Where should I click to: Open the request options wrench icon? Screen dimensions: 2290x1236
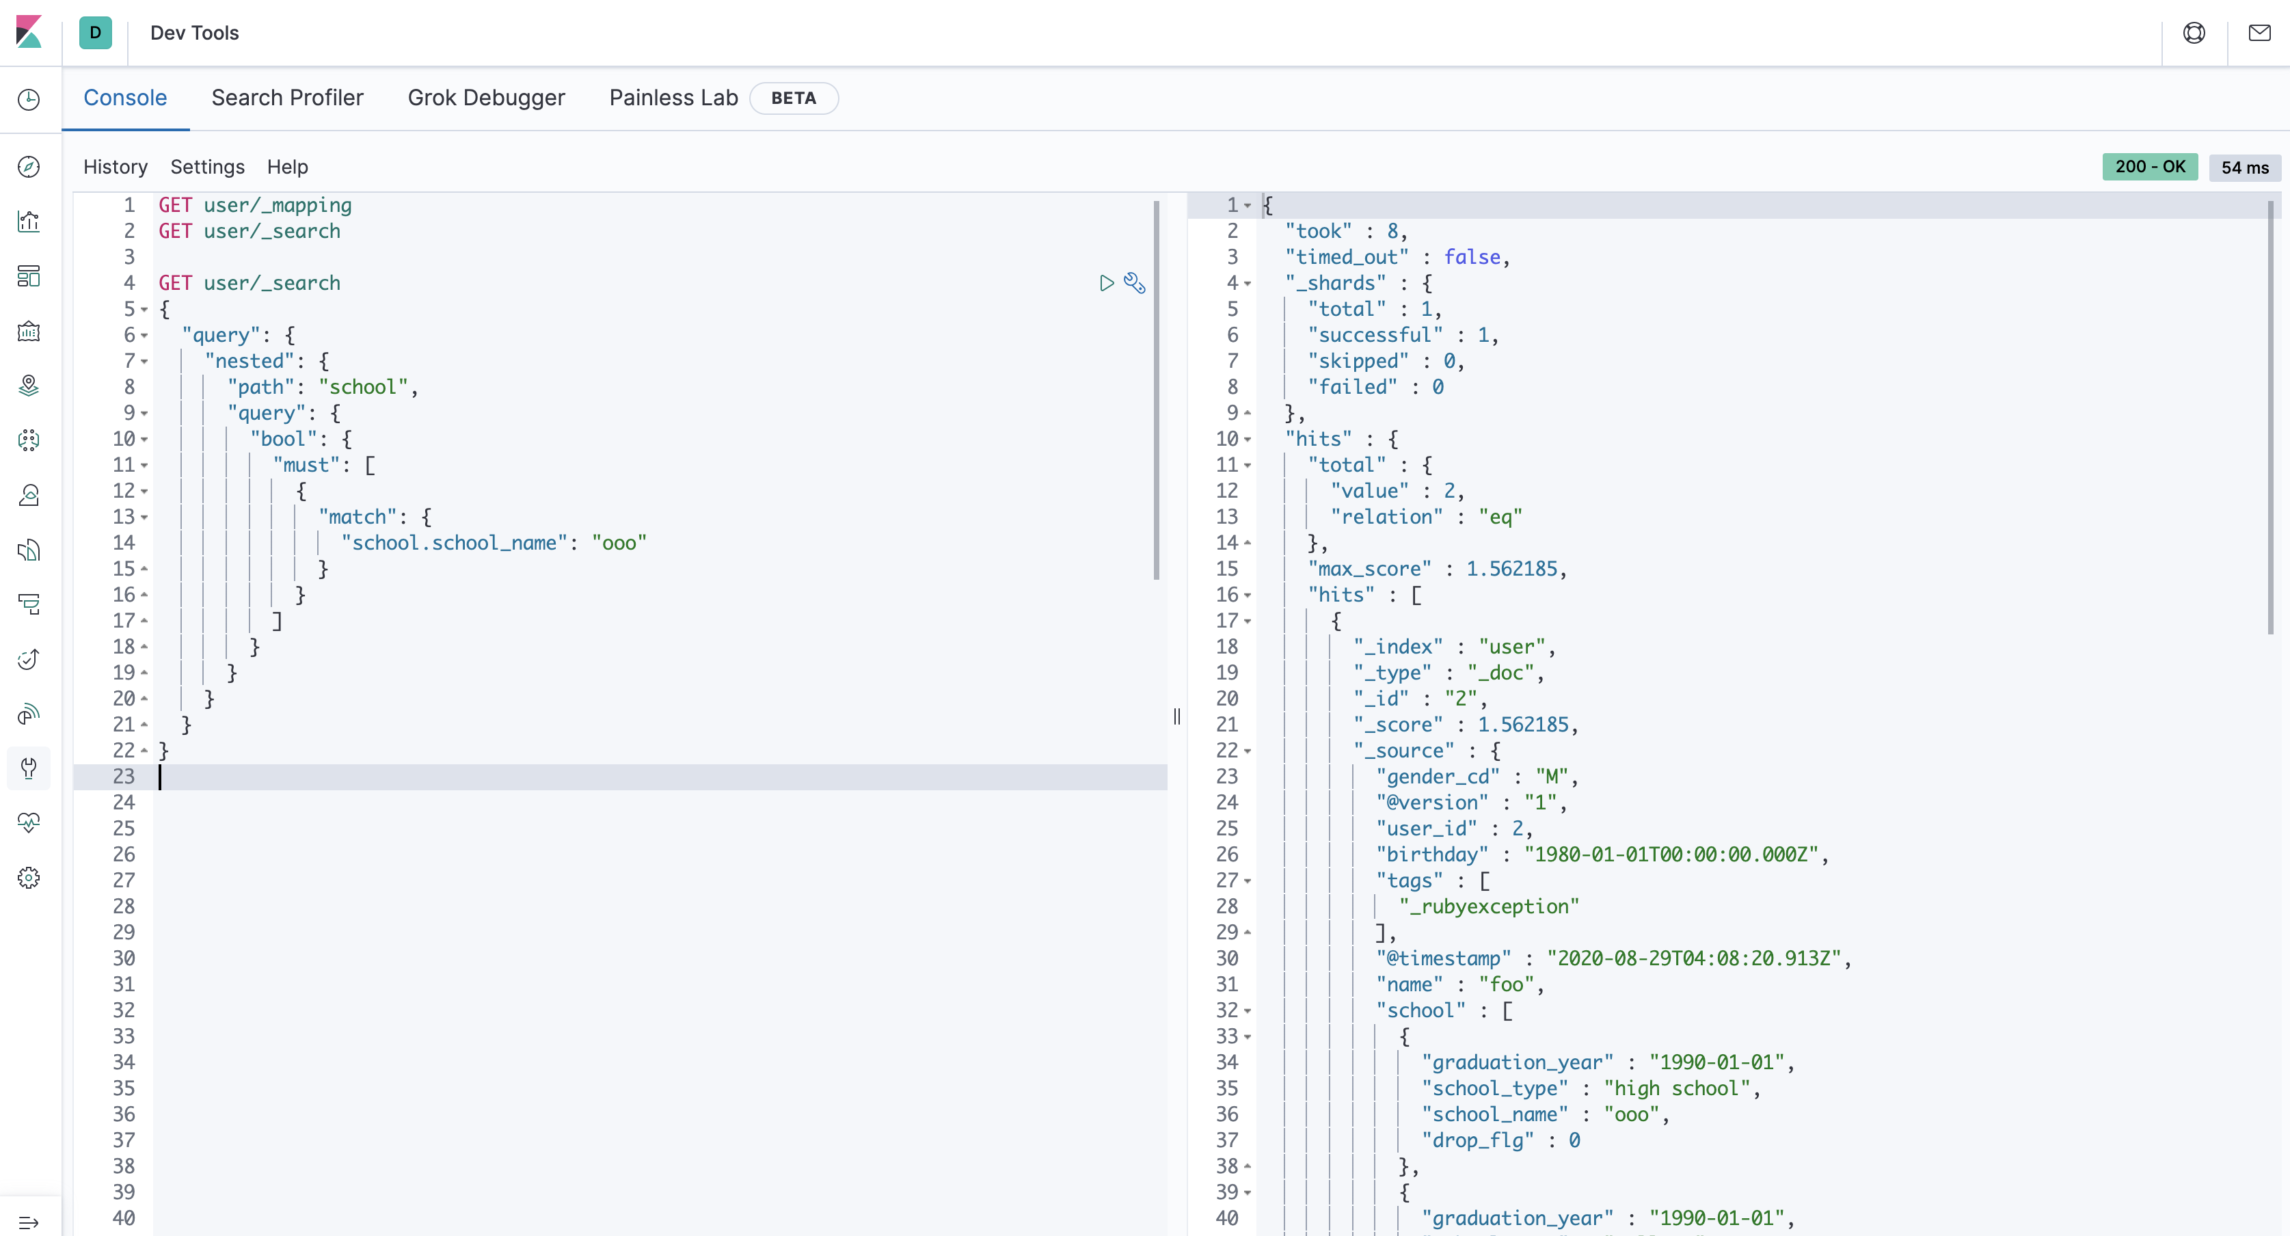[x=1134, y=283]
